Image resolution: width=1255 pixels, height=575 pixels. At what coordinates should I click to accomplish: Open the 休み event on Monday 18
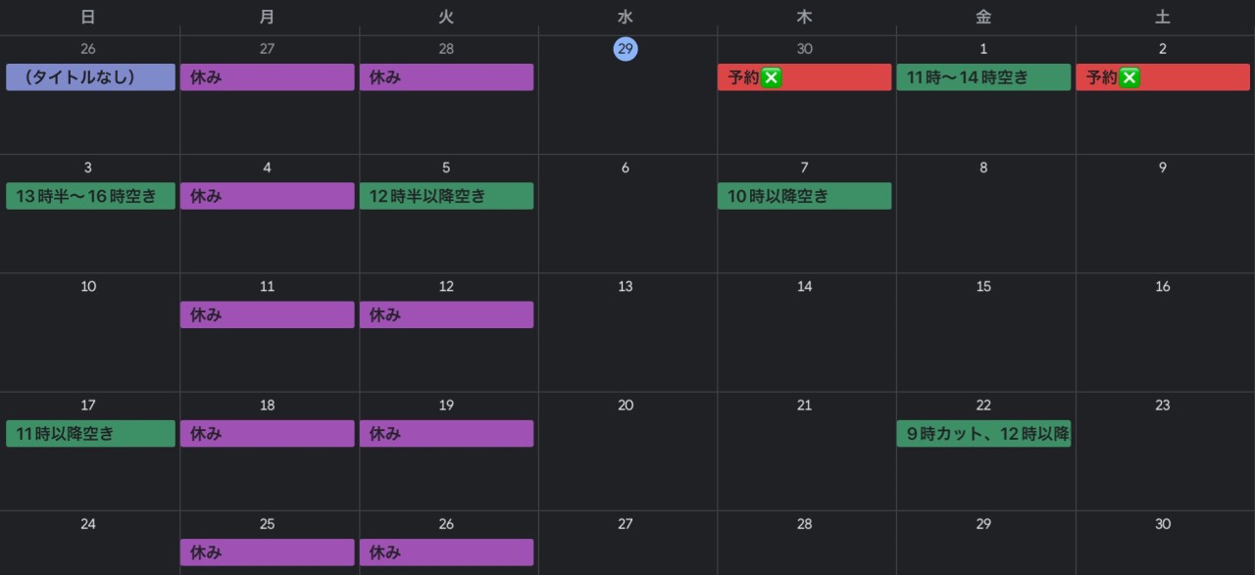267,434
